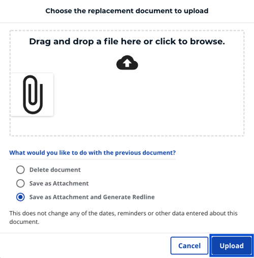254x258 pixels.
Task: Click the 'Save as Attachment' label text
Action: click(59, 183)
